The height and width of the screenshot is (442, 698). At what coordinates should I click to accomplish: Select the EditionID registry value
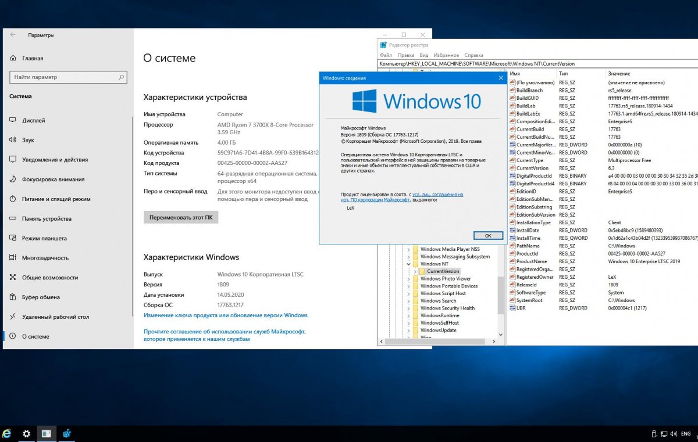[526, 191]
